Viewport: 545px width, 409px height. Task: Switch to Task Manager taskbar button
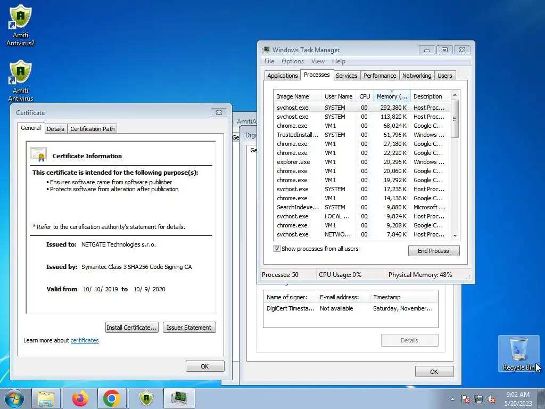[x=179, y=398]
